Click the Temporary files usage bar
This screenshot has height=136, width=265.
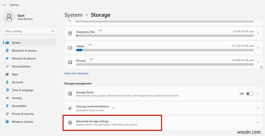[165, 36]
